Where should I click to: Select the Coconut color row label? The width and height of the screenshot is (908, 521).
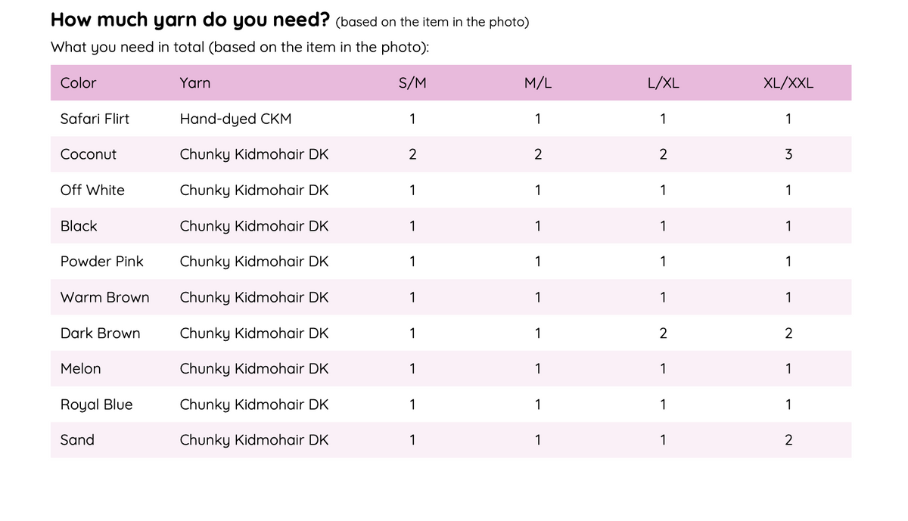click(89, 154)
